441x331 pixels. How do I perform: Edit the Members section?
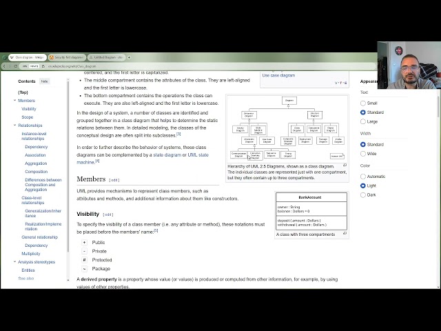114,180
